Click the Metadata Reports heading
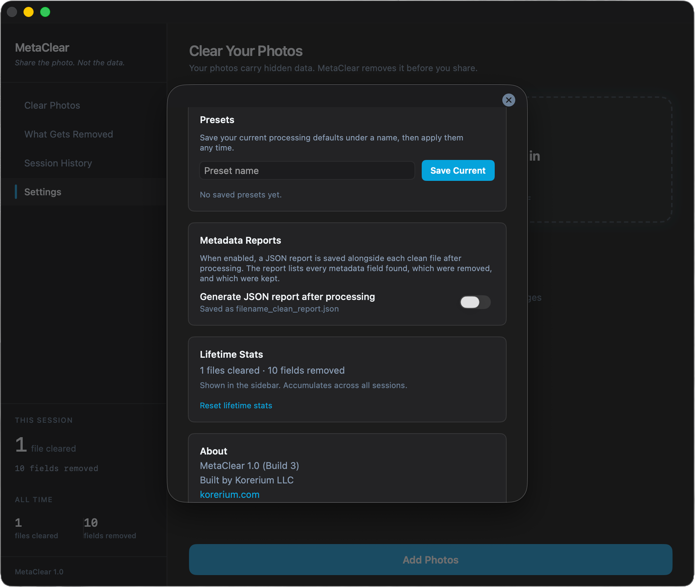 (240, 240)
